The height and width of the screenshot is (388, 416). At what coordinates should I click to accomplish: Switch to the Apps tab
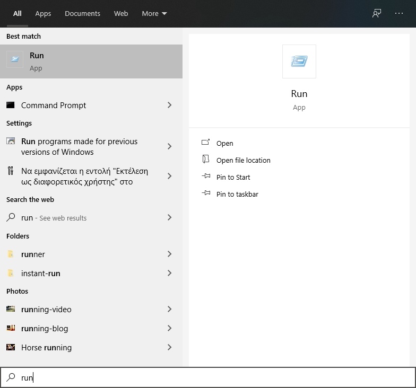(43, 14)
